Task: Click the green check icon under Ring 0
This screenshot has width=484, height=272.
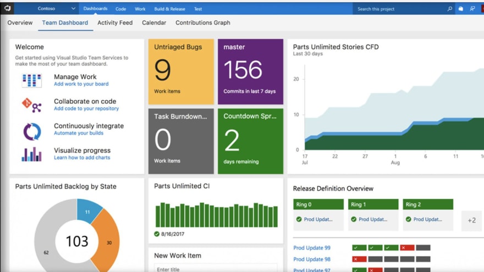Action: [x=299, y=219]
